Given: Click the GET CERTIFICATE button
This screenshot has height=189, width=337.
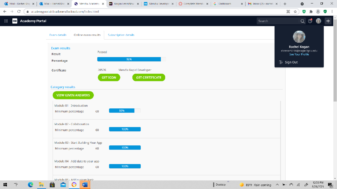Looking at the screenshot, I should [x=149, y=77].
